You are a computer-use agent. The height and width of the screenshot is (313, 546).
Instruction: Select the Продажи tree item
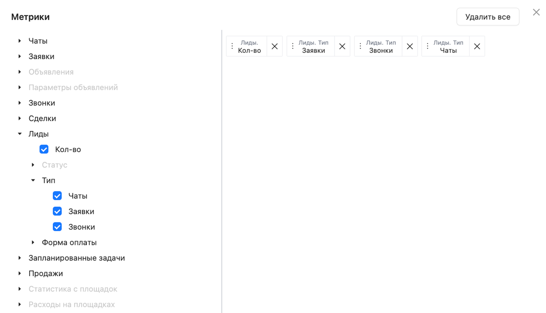click(x=45, y=273)
